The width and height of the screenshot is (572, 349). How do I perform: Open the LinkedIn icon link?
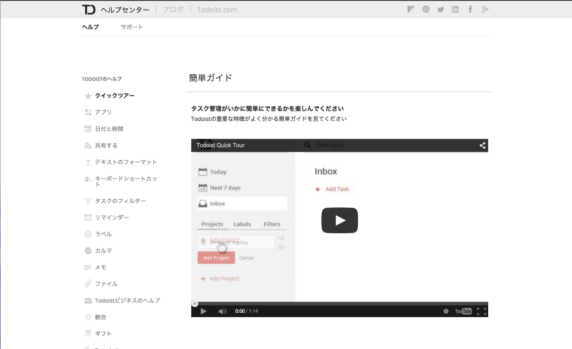click(456, 10)
